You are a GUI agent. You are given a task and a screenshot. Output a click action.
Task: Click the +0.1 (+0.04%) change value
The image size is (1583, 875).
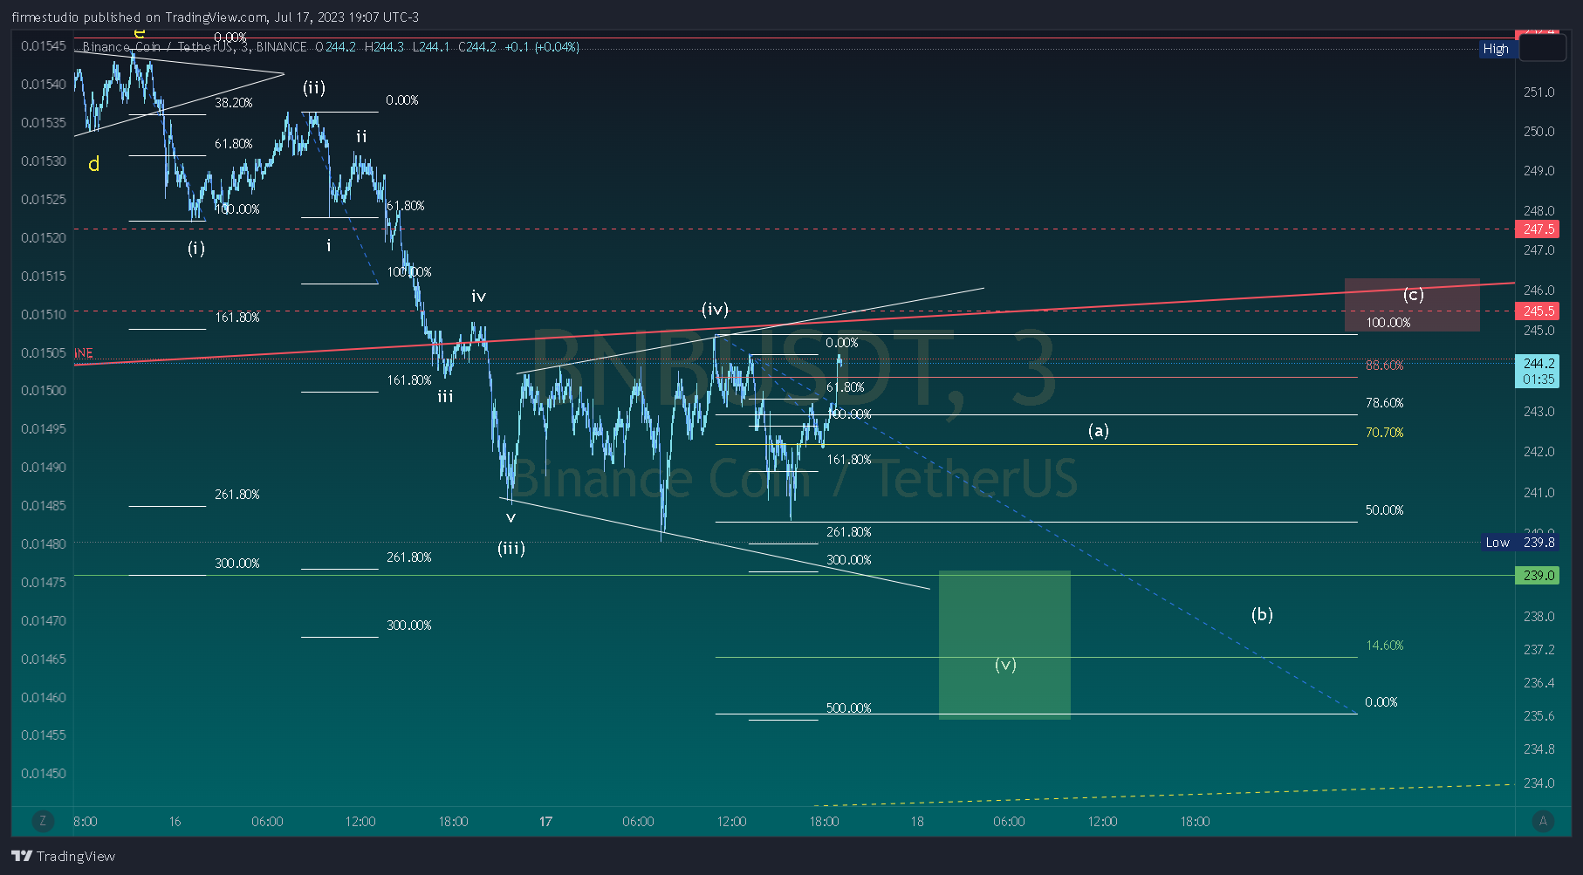[542, 47]
